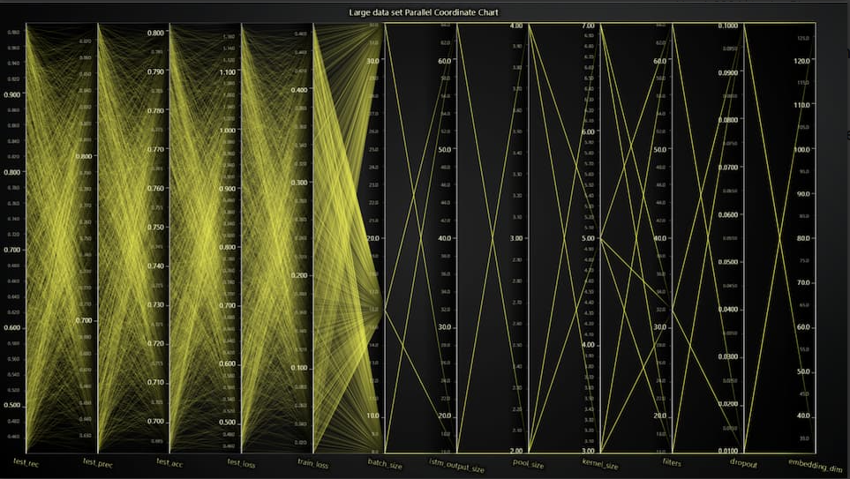The image size is (850, 479).
Task: Click the 4.00 tick on pool_size axis
Action: [516, 26]
